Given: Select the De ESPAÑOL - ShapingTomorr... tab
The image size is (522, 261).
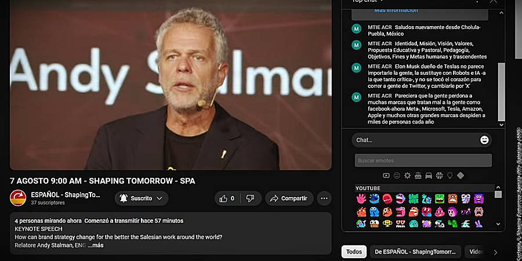Looking at the screenshot, I should [x=415, y=252].
